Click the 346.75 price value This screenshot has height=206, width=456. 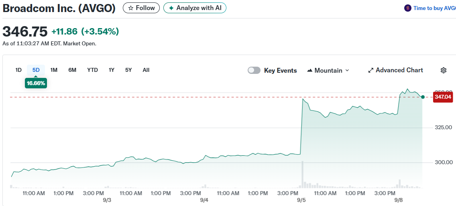point(25,31)
